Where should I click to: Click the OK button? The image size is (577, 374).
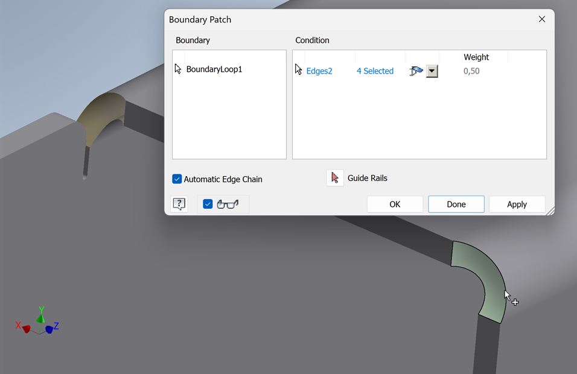[x=395, y=204]
